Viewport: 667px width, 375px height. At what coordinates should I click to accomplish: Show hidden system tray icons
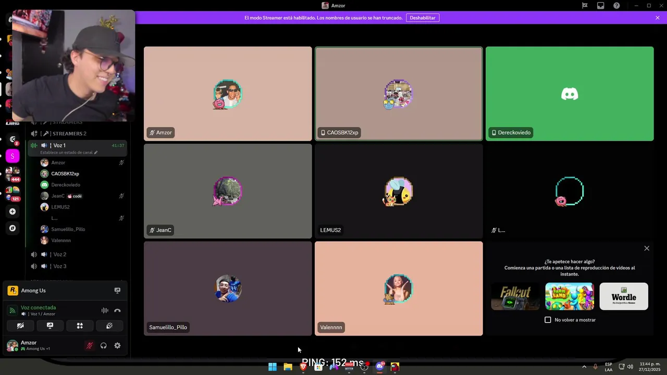point(584,367)
